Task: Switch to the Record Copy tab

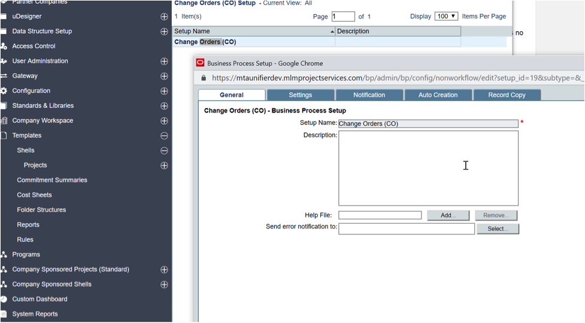Action: coord(507,95)
